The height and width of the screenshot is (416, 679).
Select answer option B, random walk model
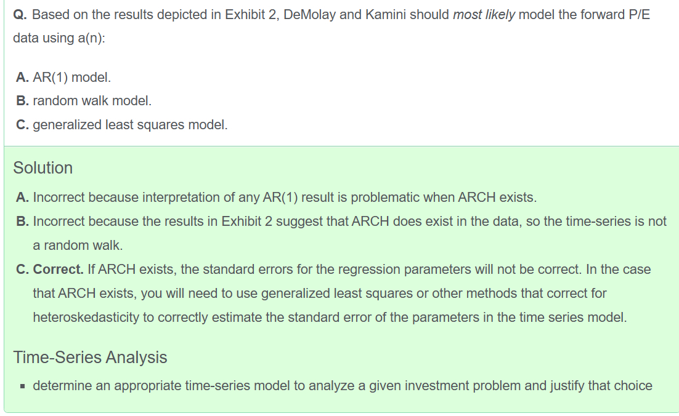pyautogui.click(x=92, y=101)
